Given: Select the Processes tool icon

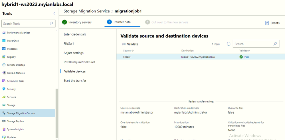Looking at the screenshot, I should 4,49.
